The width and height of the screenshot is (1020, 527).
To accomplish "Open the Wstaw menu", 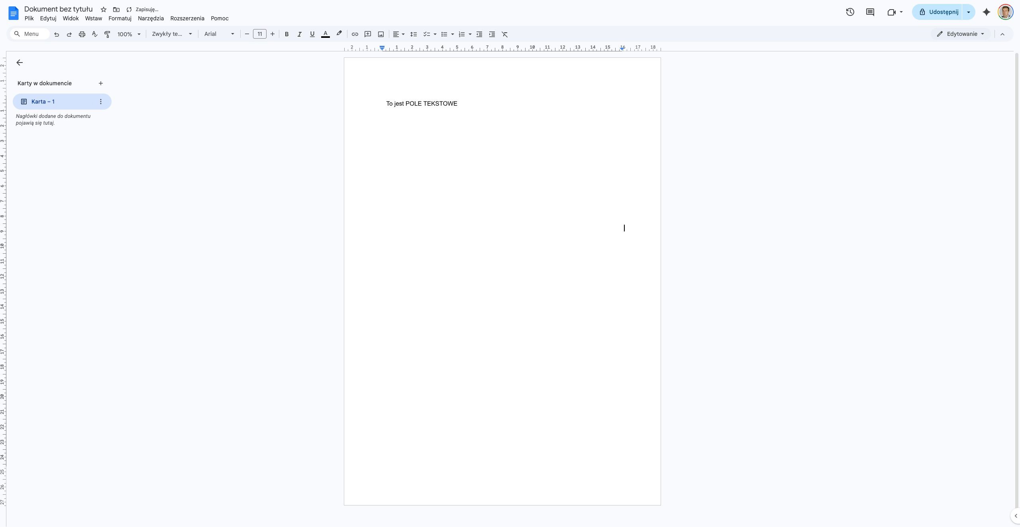I will [94, 18].
